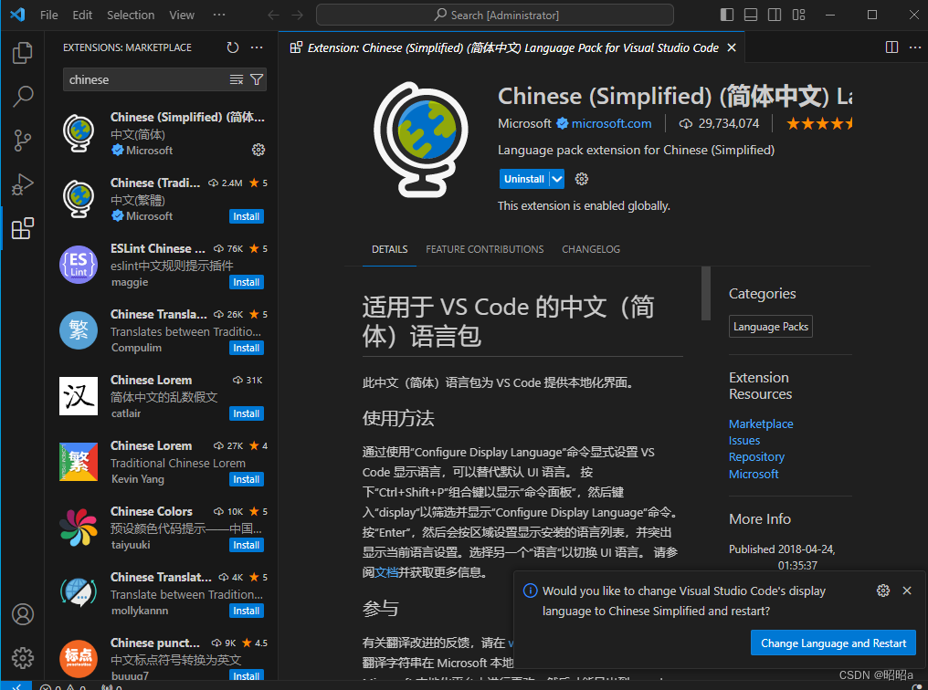Open the Issues resource link
The width and height of the screenshot is (928, 690).
(x=743, y=441)
